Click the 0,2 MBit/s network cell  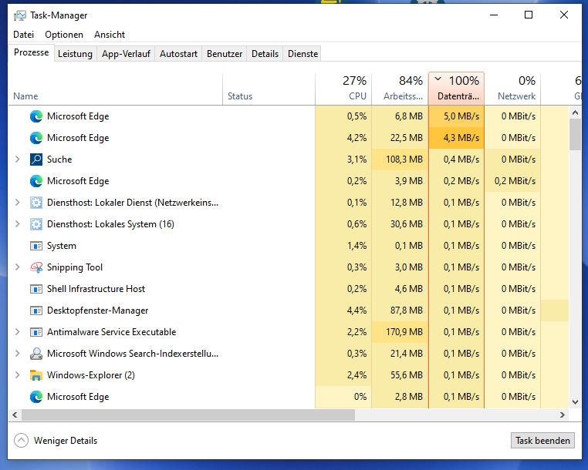(x=512, y=181)
